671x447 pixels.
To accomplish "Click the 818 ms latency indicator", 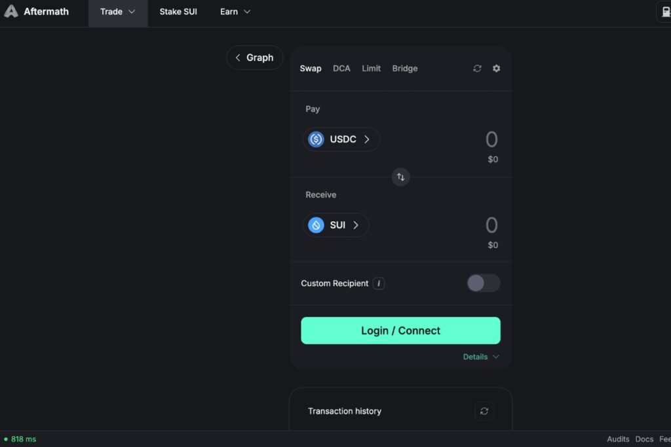I will [x=20, y=439].
